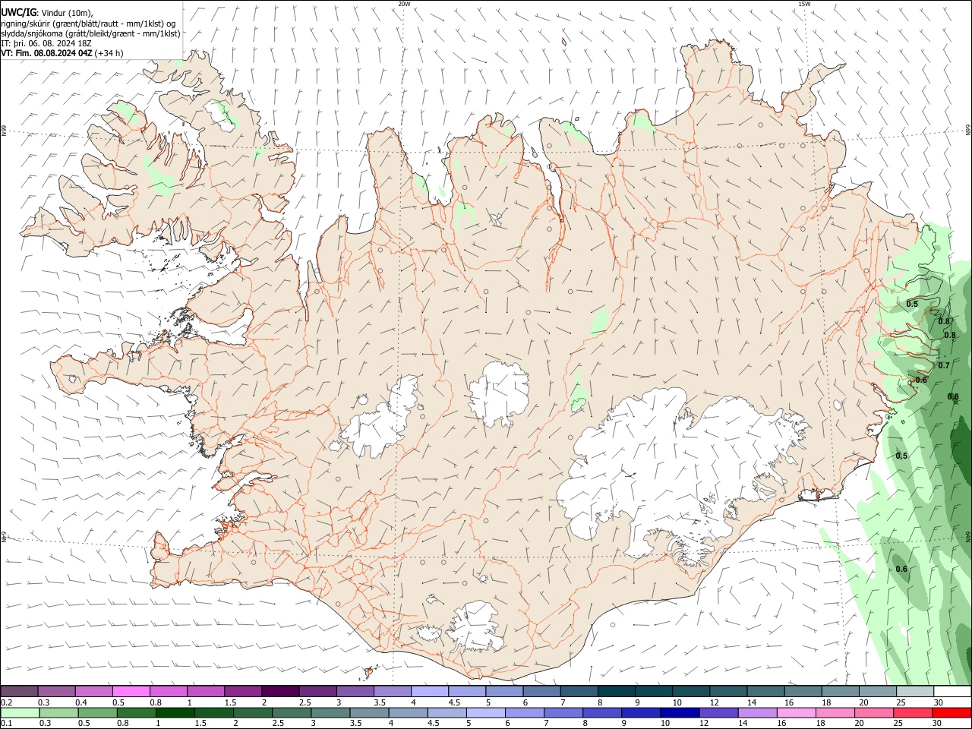Screen dimensions: 972x729
Task: Click the 15W longitude label
Action: (x=804, y=4)
